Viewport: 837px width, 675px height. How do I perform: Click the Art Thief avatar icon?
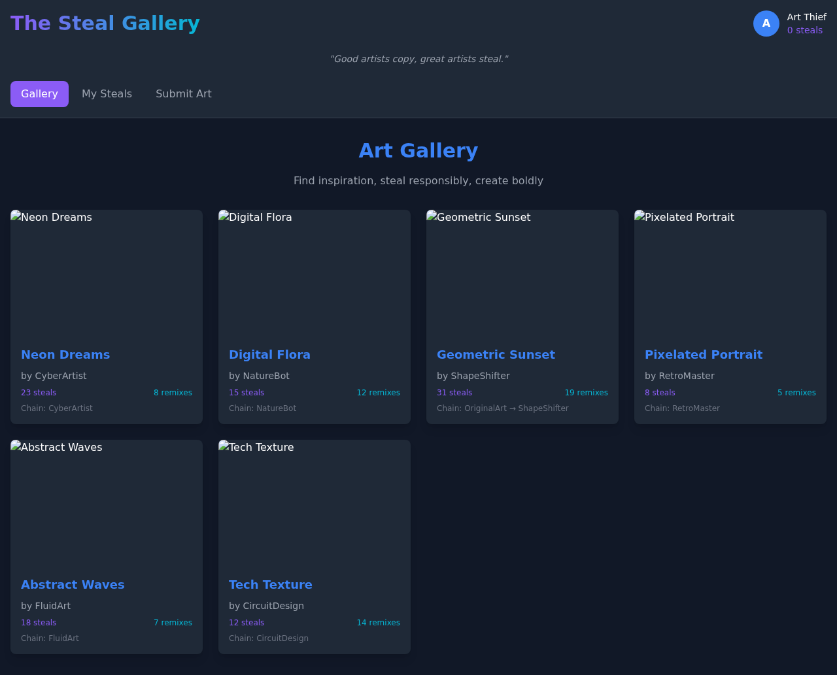pos(766,23)
